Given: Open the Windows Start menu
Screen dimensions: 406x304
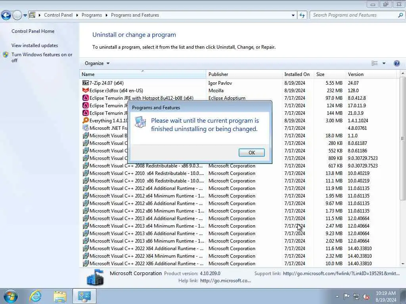Looking at the screenshot, I should coord(10,296).
